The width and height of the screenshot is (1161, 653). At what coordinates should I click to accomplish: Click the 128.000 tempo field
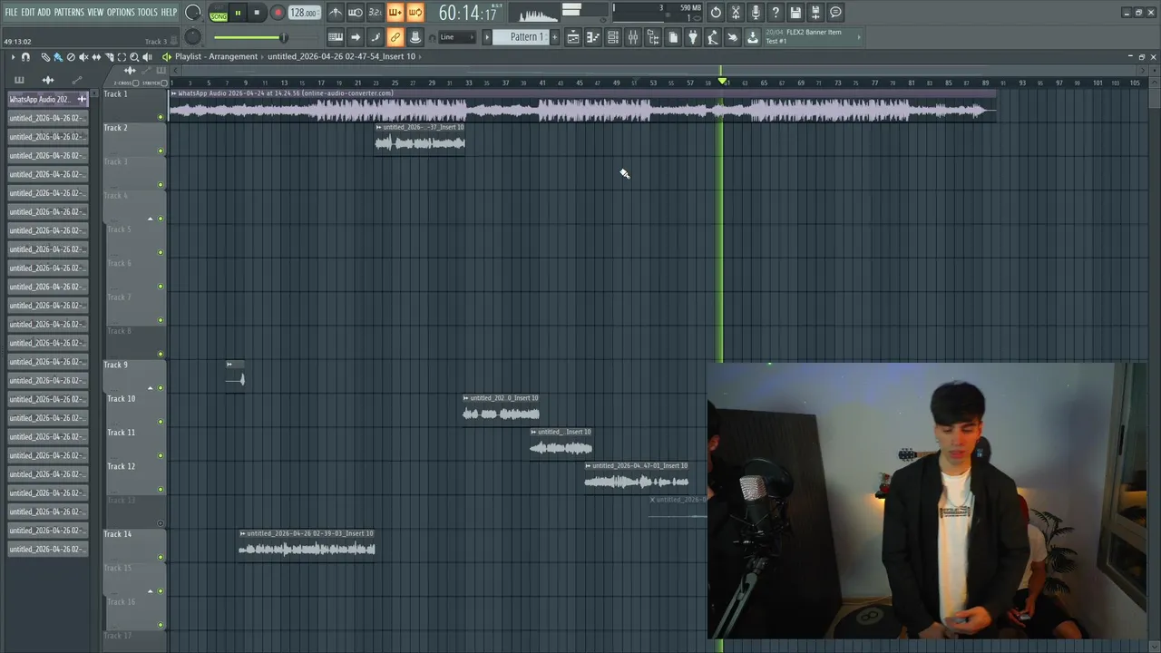pyautogui.click(x=303, y=13)
